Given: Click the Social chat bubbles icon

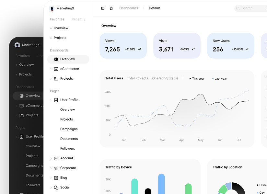Looking at the screenshot, I should click(56, 188).
